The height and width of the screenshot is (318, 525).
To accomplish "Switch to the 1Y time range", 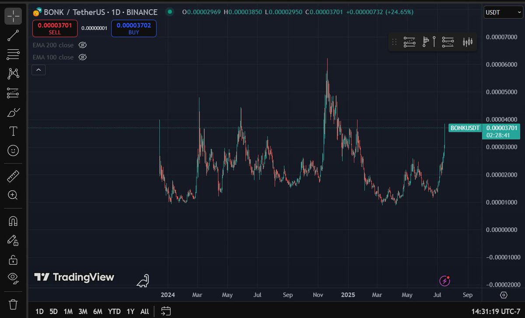I will click(x=130, y=311).
